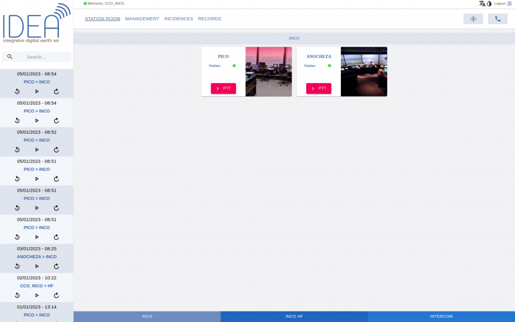The image size is (515, 322).
Task: Rewind the 05/01/2023 08:52 recording
Action: [17, 149]
